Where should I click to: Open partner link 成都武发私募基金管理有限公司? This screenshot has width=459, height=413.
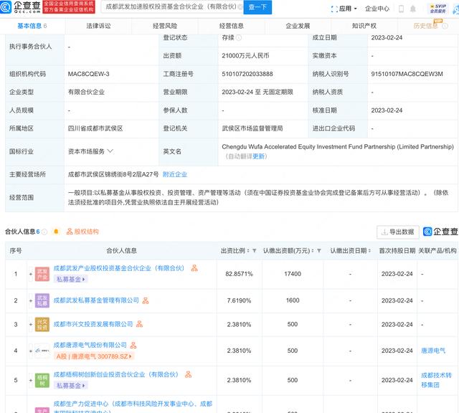(x=96, y=300)
